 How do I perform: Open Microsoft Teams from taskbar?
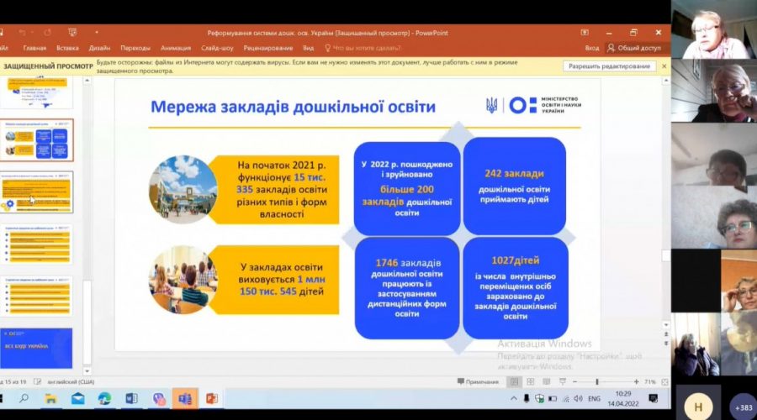[185, 399]
